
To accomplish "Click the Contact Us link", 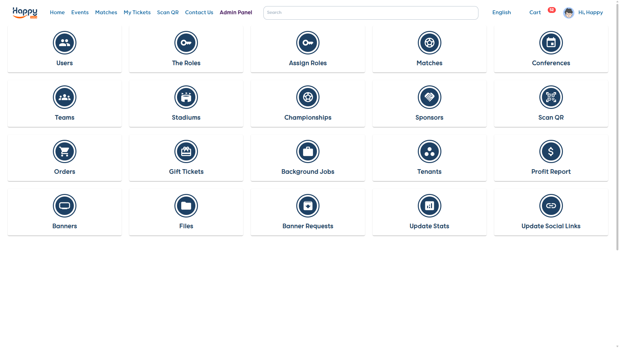I will [199, 13].
